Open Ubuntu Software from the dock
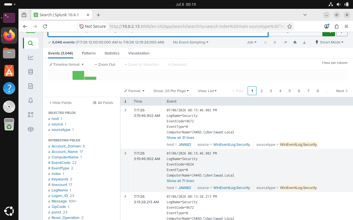This screenshot has height=220, width=353. point(9,71)
